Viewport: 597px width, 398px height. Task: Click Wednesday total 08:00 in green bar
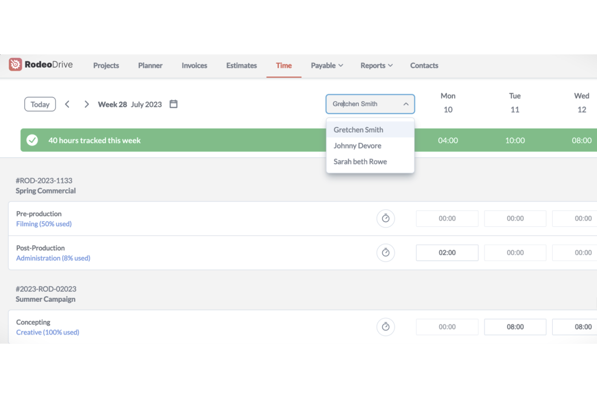click(582, 140)
